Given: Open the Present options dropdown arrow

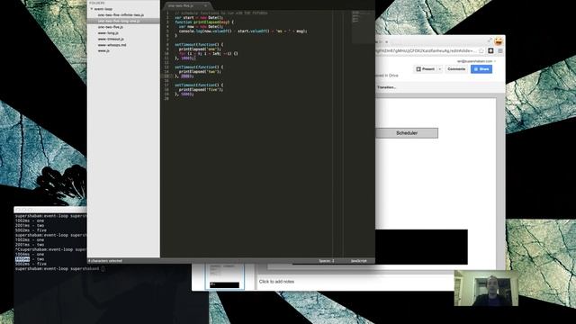Looking at the screenshot, I should [440, 69].
